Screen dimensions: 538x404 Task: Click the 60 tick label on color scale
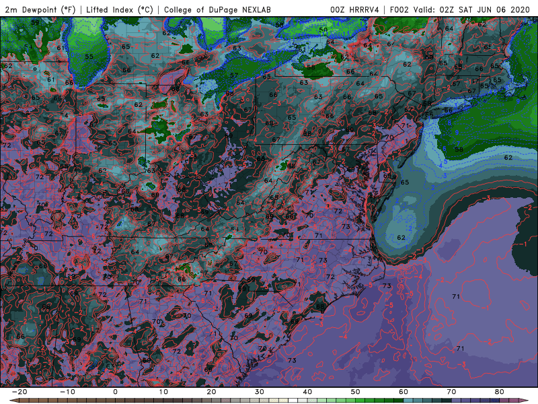pos(403,392)
